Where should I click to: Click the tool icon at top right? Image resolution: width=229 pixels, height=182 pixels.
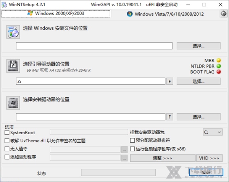223,14
